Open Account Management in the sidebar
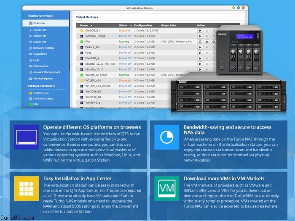Image resolution: width=295 pixels, height=221 pixels. pos(47,72)
